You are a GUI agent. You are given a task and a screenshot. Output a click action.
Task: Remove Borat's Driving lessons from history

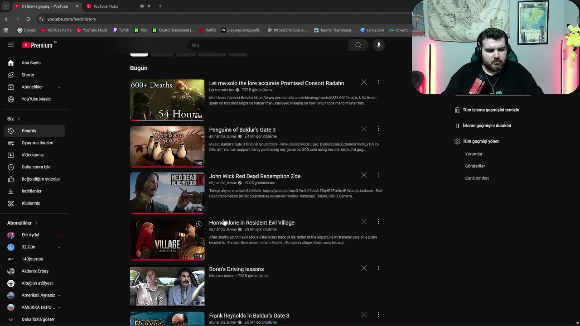coord(364,268)
